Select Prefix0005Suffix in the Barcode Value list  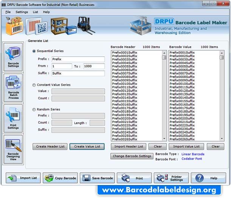182,66
